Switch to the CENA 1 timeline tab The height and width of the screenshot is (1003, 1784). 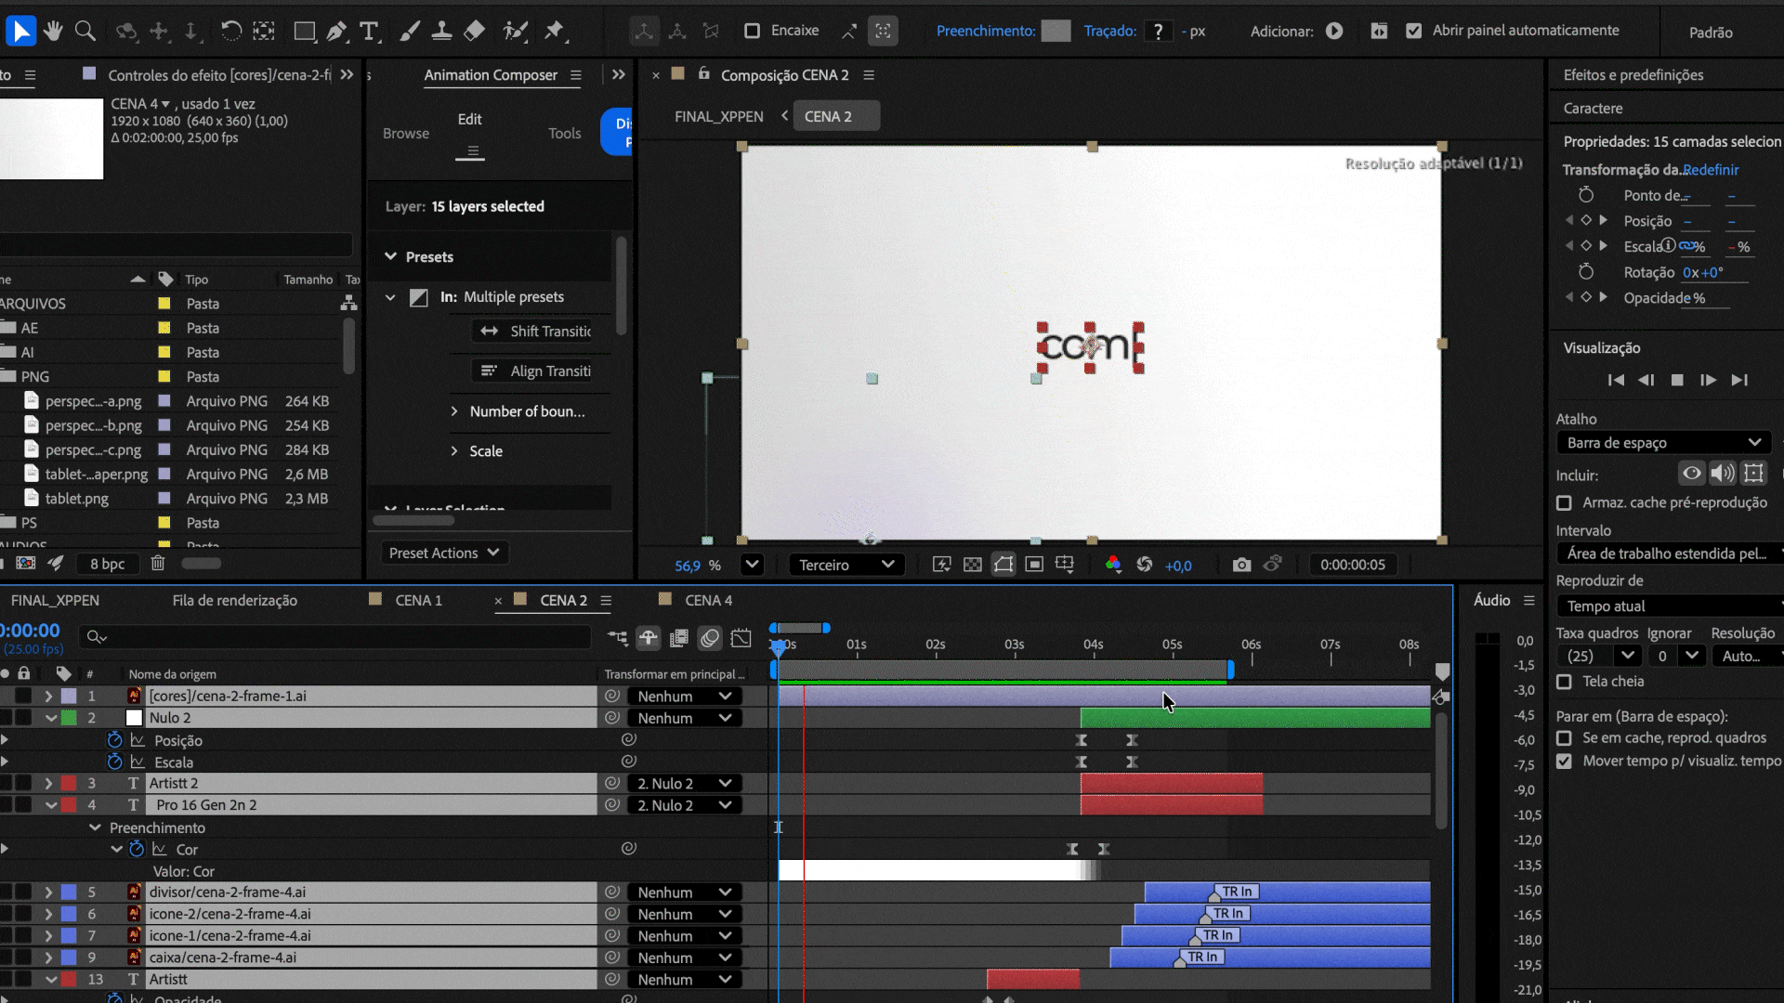click(x=418, y=600)
